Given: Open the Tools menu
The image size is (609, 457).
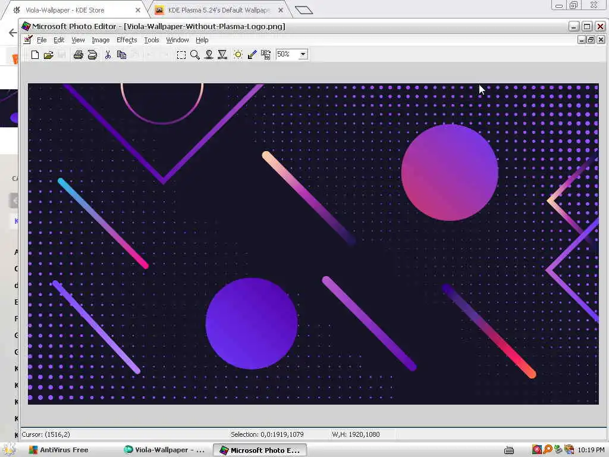Looking at the screenshot, I should coord(152,40).
